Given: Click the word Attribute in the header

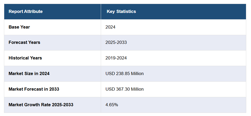Looking at the screenshot, I should 33,11.
